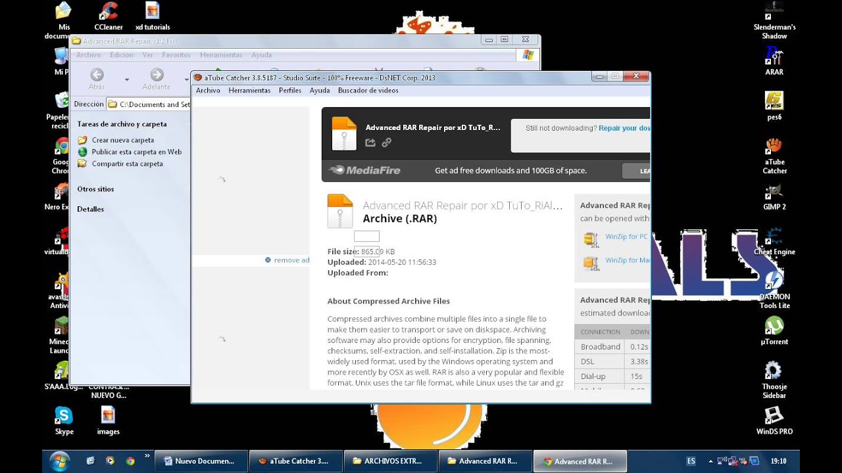Click the 19:10 taskbar clock
The width and height of the screenshot is (842, 473).
[x=778, y=461]
